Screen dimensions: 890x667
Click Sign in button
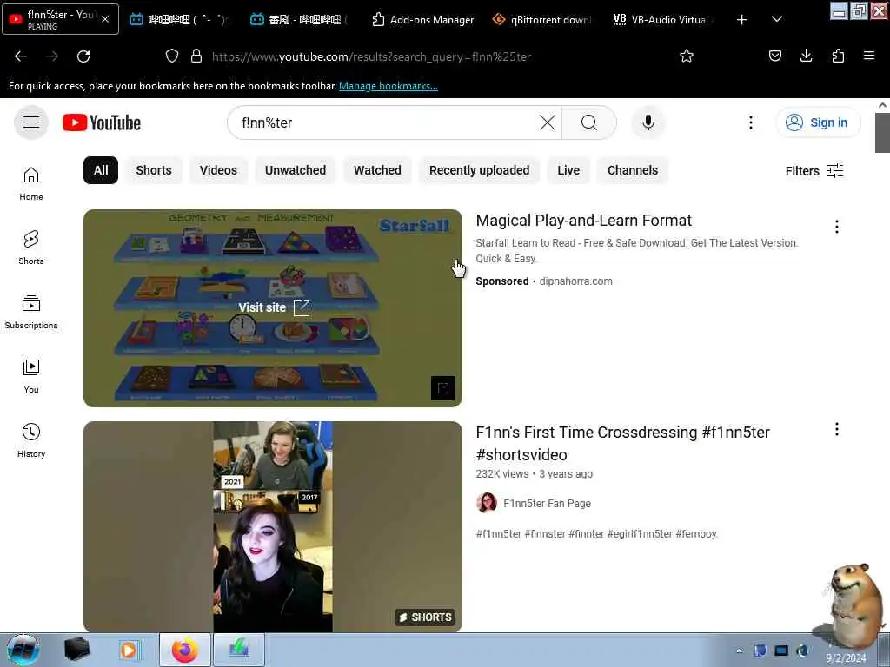click(x=817, y=122)
